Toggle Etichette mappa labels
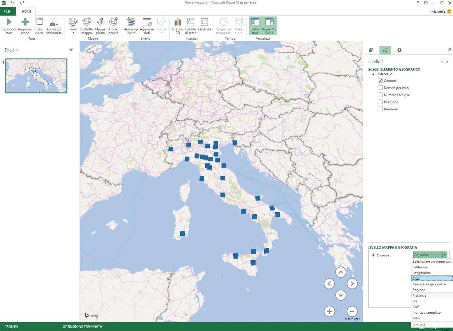 (86, 22)
